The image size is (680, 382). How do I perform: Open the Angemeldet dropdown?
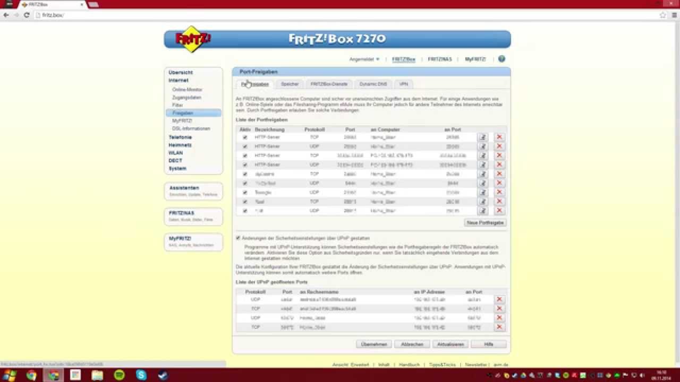[x=364, y=59]
